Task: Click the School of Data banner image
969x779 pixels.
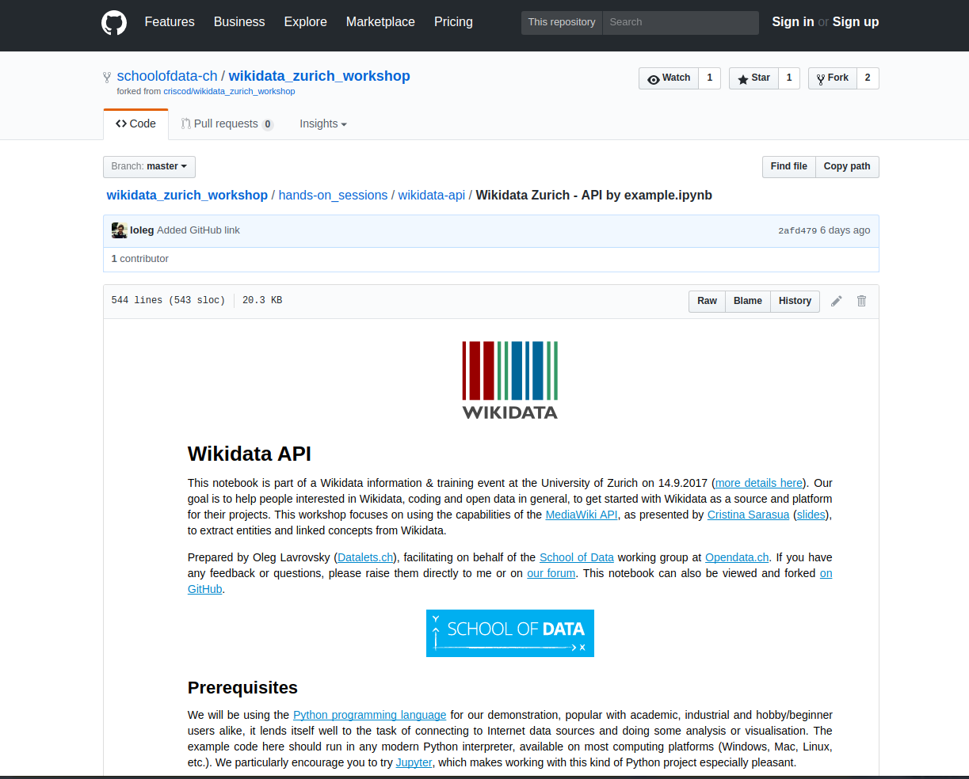Action: coord(510,633)
